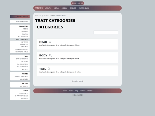Click SPECIES in the breadcrumb trail

pos(38,16)
